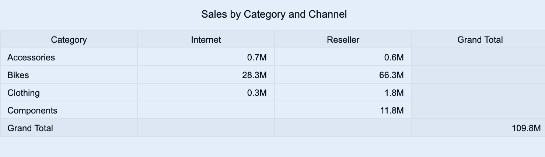Click Accessories Reseller value 0.6M
The width and height of the screenshot is (545, 157).
394,57
